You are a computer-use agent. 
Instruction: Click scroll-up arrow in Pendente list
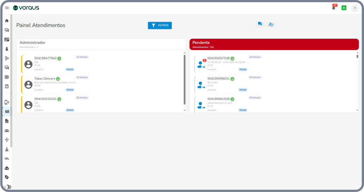(x=357, y=53)
